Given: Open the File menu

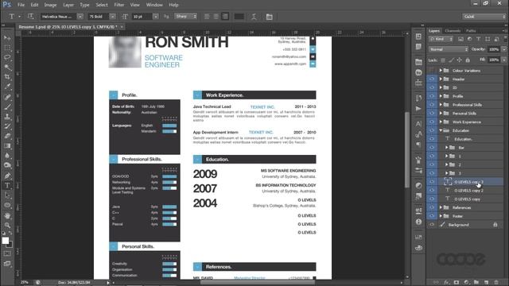Looking at the screenshot, I should (21, 5).
